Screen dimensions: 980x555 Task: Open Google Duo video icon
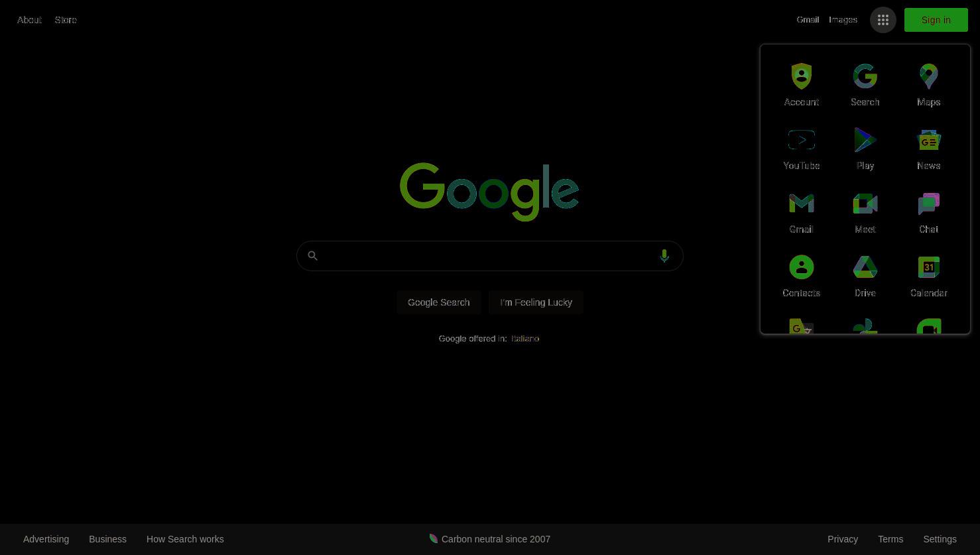928,326
